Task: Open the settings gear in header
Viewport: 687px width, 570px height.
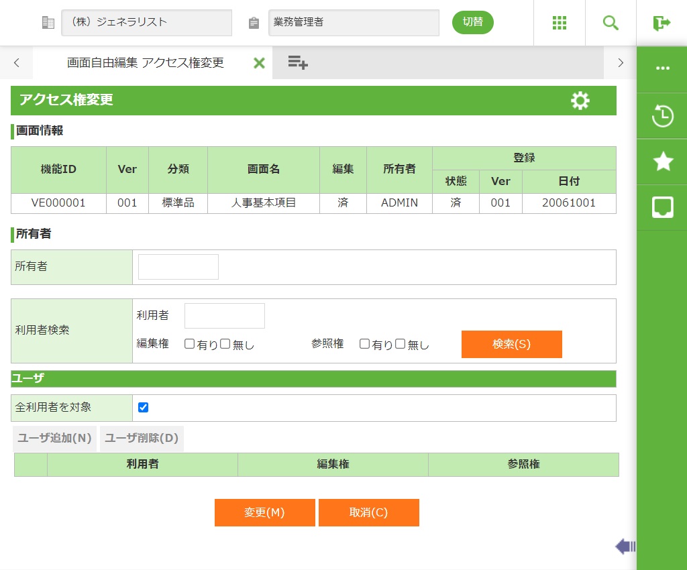Action: (x=580, y=101)
